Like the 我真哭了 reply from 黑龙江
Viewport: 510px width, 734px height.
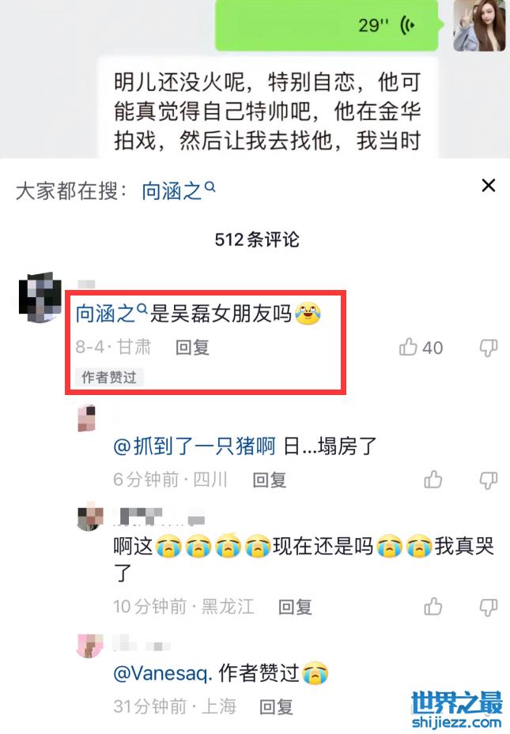click(433, 607)
